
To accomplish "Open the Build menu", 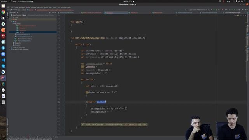I will pos(46,7).
